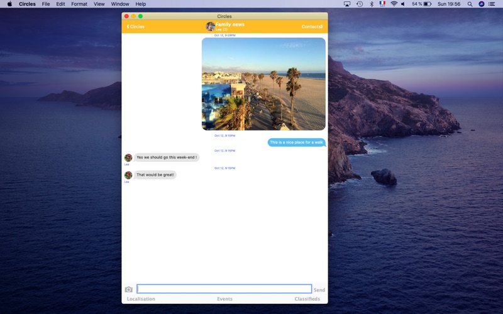Open the French flag input source menu
This screenshot has width=503, height=314.
(x=382, y=4)
